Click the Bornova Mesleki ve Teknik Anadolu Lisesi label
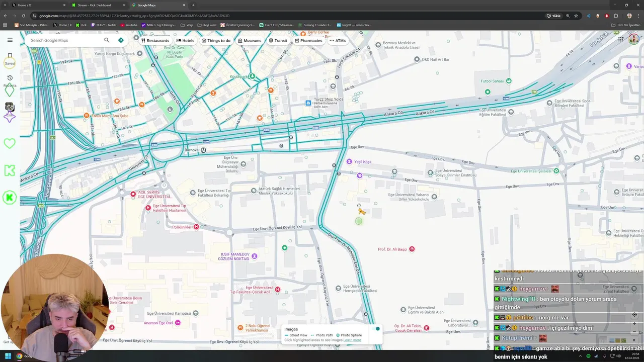Viewport: 644px width, 362px height. click(x=401, y=45)
